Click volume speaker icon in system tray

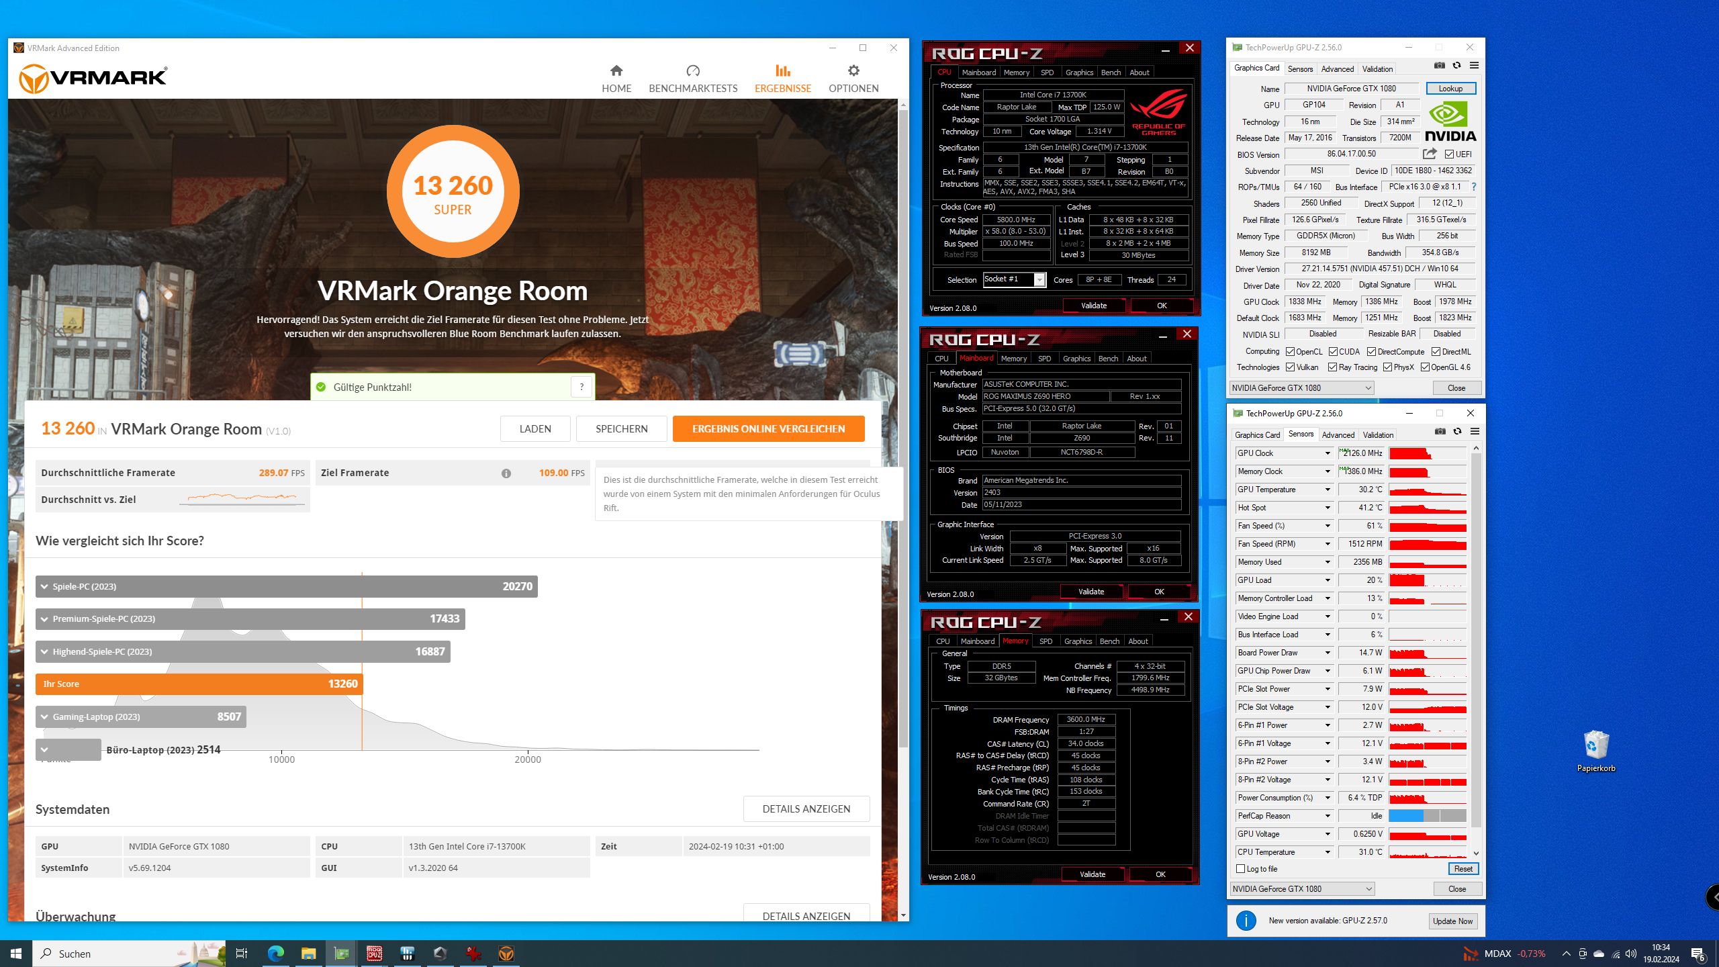coord(1631,954)
